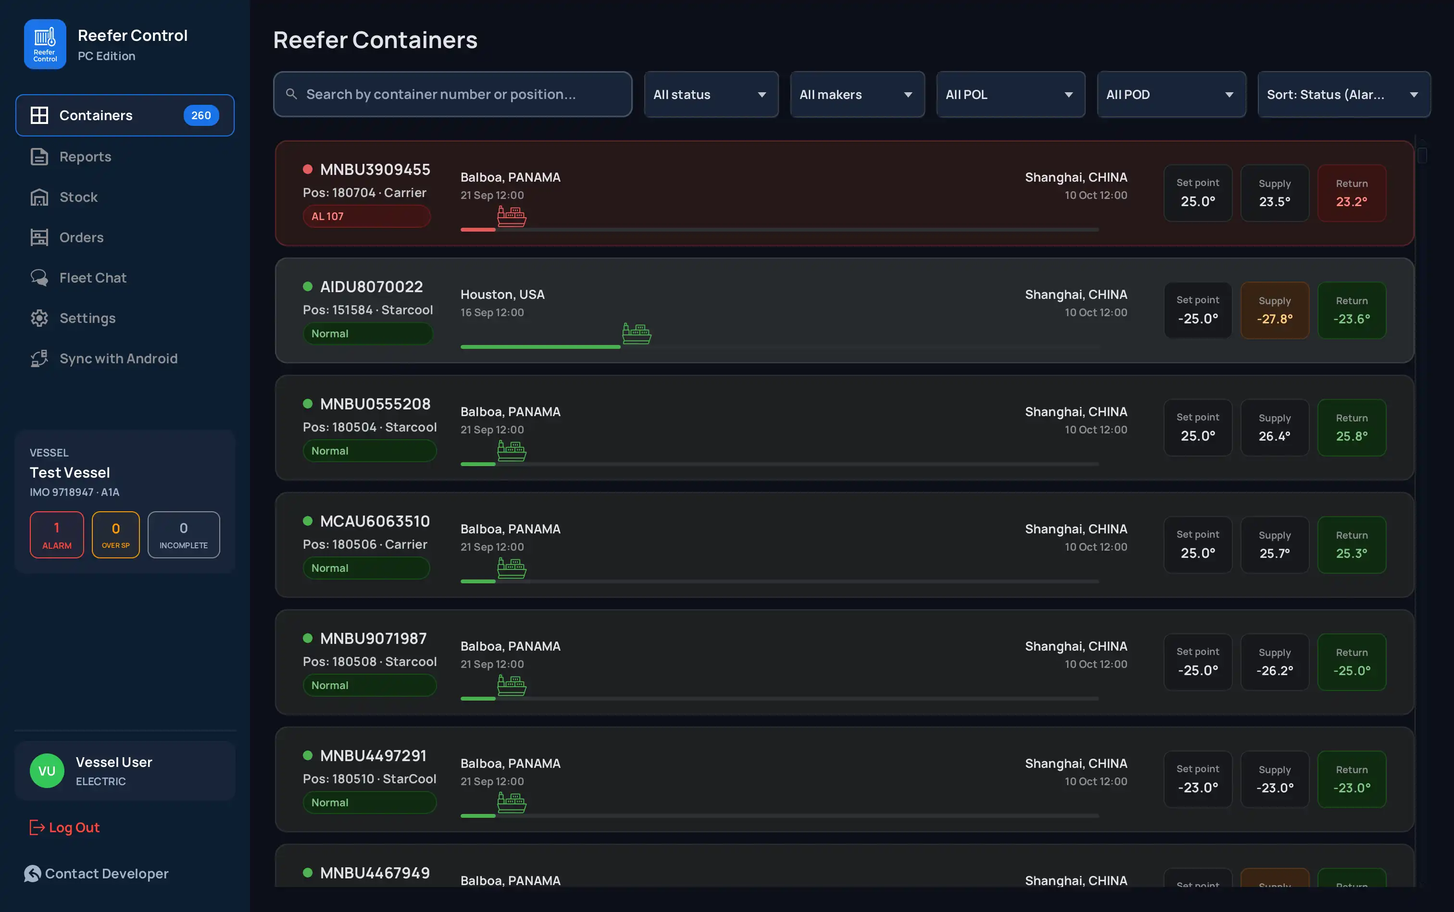Click container number MNBU9071987
Viewport: 1454px width, 912px height.
click(373, 638)
